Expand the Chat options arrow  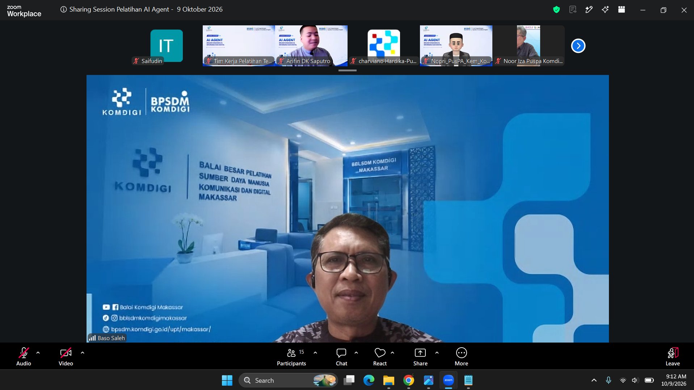[x=356, y=352]
